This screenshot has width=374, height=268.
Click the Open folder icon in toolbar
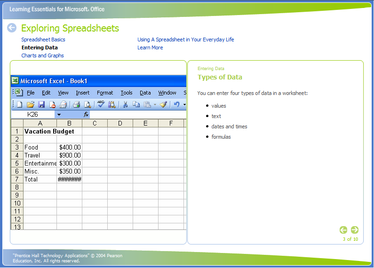point(31,104)
